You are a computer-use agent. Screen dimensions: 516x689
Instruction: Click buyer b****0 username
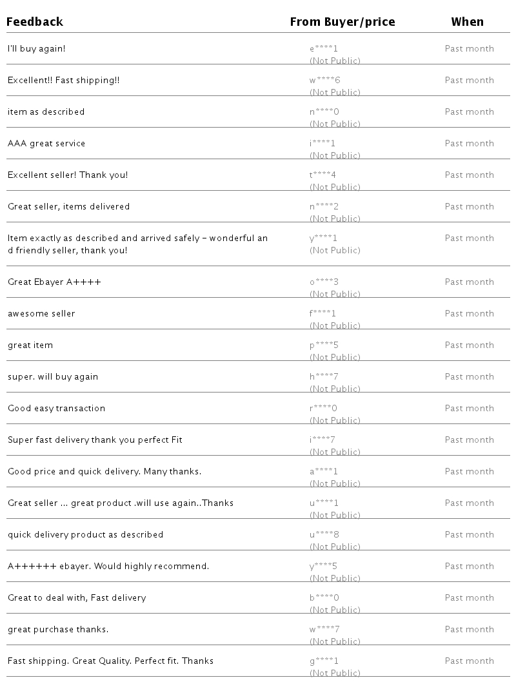tap(324, 597)
